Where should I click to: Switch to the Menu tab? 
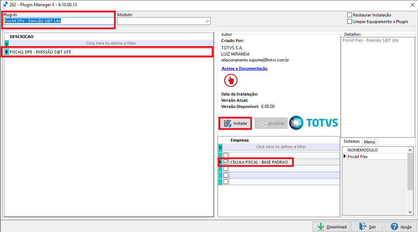(x=370, y=142)
